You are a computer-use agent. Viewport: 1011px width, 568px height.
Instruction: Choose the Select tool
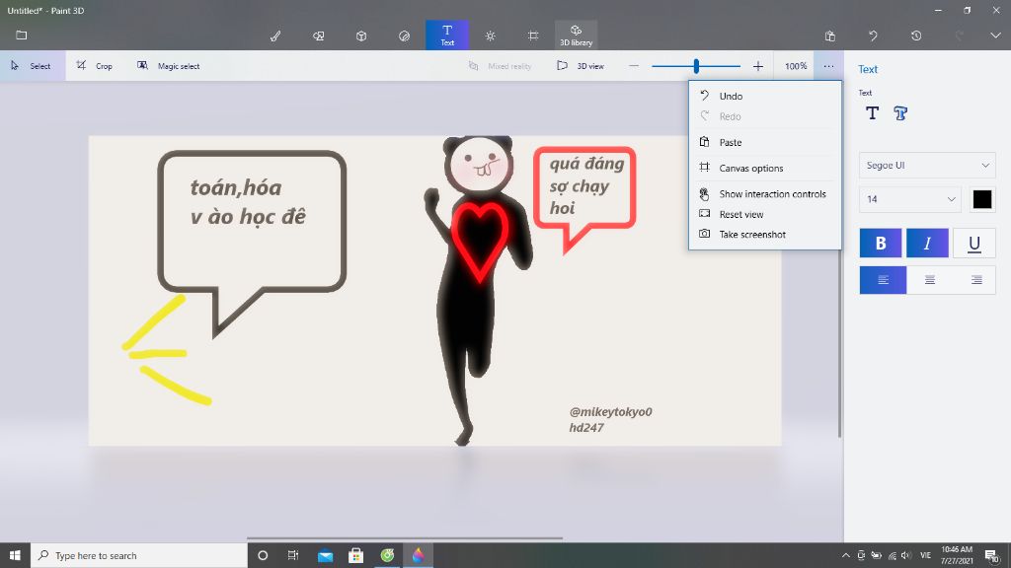click(32, 66)
